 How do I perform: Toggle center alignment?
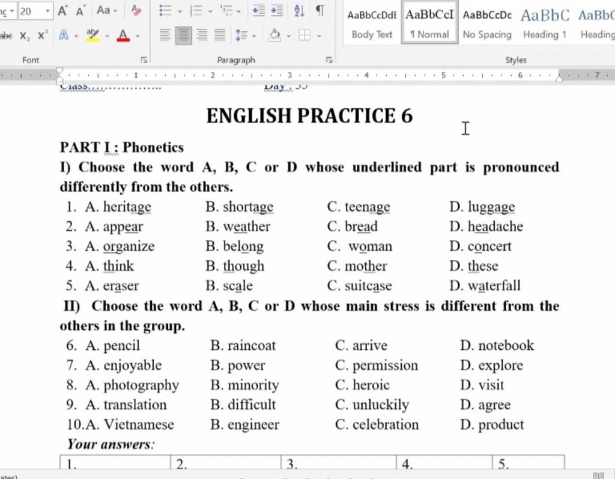183,35
